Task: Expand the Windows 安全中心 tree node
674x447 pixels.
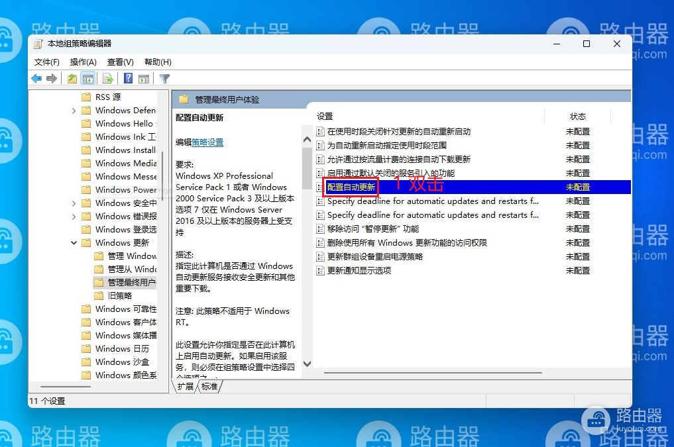Action: click(x=74, y=203)
